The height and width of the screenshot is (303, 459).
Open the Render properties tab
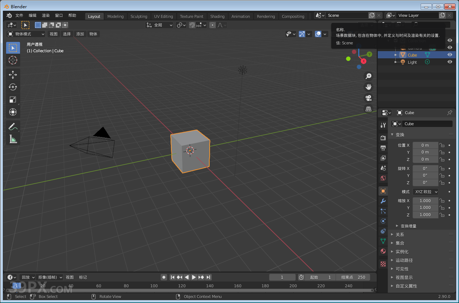[x=383, y=137]
